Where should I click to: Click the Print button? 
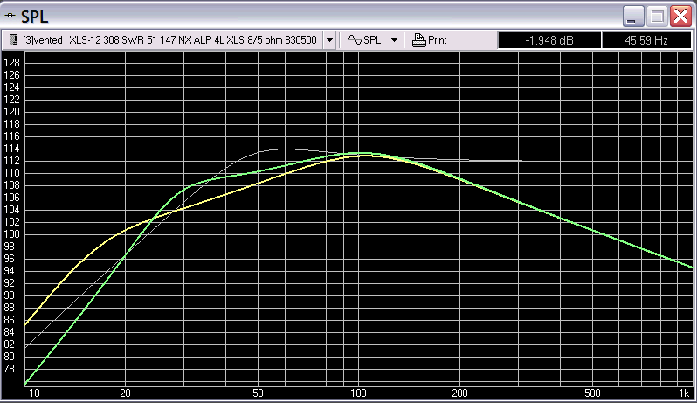[430, 40]
